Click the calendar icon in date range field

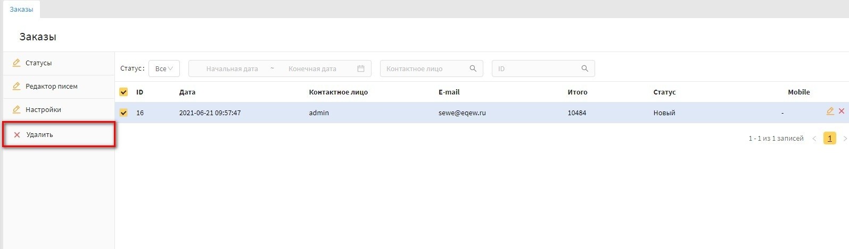[x=361, y=68]
